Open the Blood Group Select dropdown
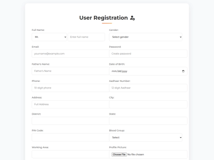 pos(145,137)
